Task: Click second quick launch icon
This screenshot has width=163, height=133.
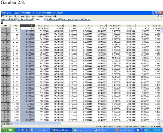Action: pos(23,130)
